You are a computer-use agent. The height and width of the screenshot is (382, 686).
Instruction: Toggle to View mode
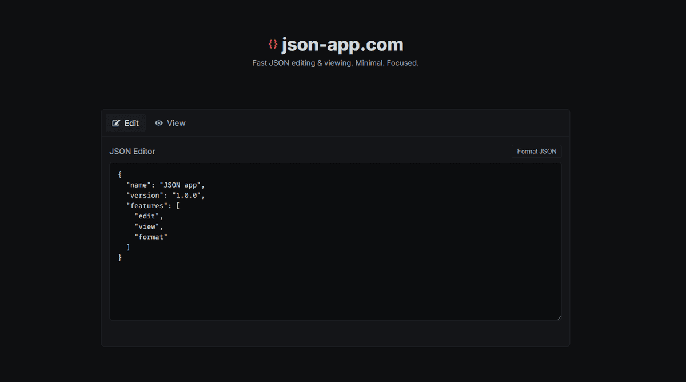[170, 122]
